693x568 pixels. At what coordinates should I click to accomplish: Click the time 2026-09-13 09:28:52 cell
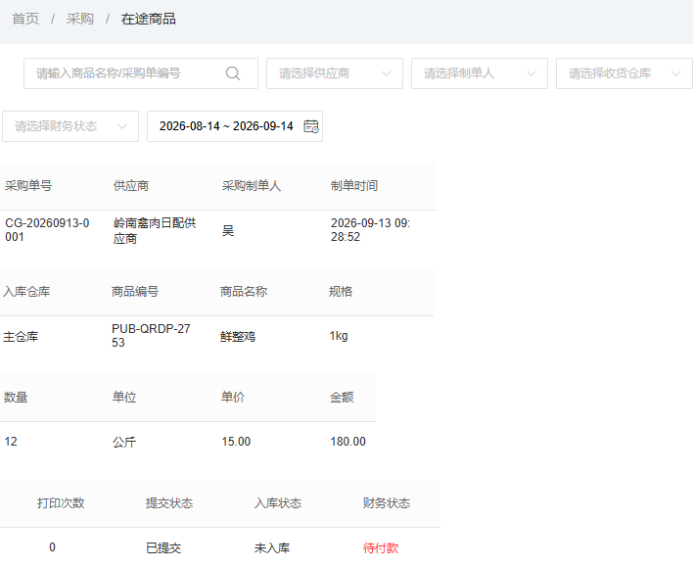tap(370, 230)
